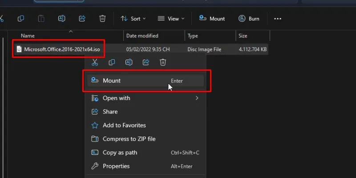356x178 pixels.
Task: Click the Copy icon in the top toolbar
Action: coord(21,19)
